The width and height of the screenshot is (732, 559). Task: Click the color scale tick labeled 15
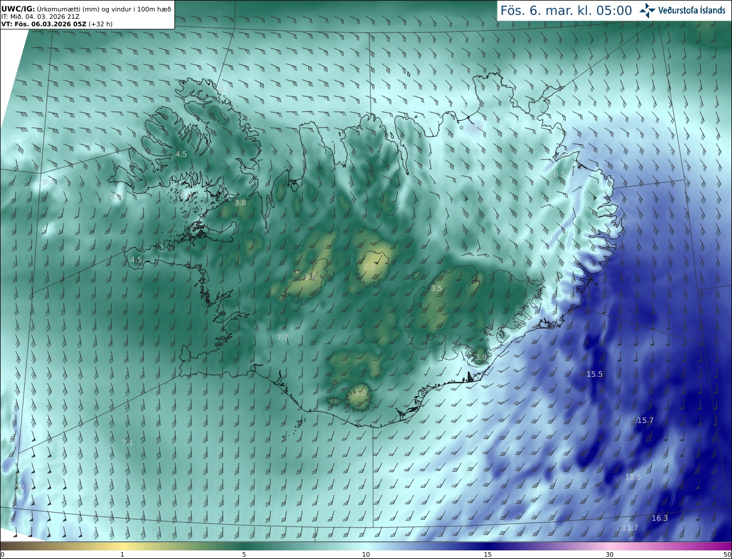tap(488, 554)
